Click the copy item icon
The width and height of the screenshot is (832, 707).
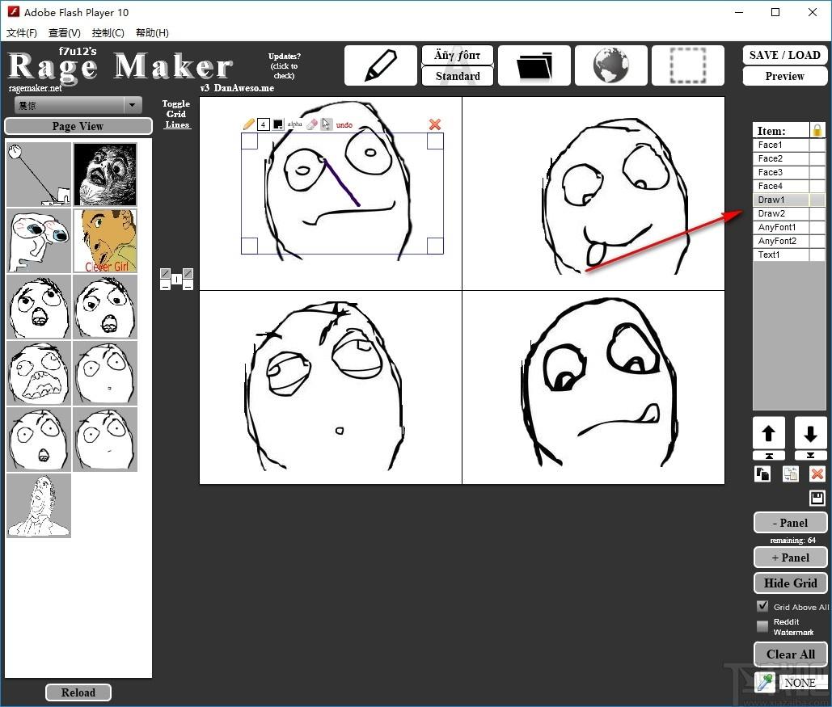pos(762,473)
